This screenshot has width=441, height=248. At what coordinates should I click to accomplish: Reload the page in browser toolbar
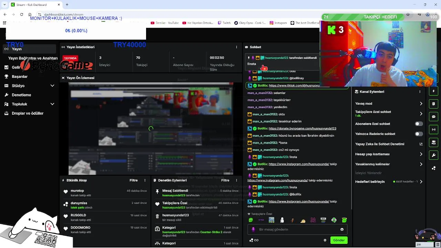(22, 14)
